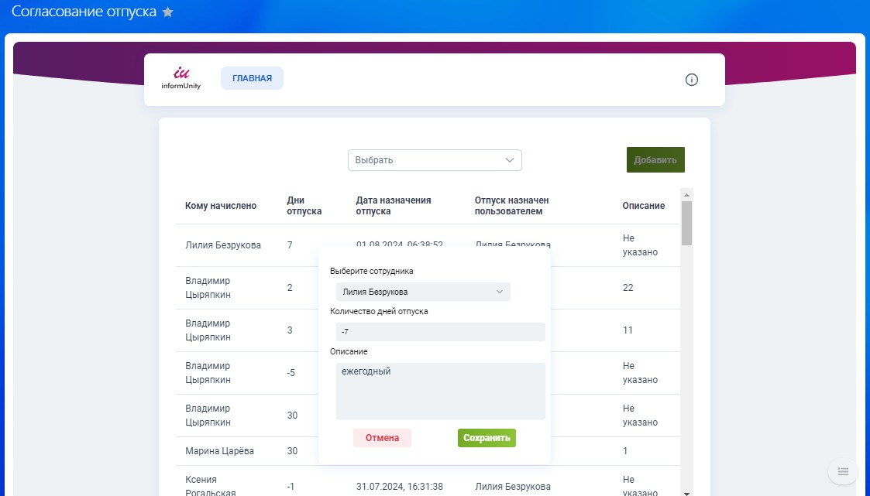
Task: Open the floating list menu icon
Action: (843, 471)
